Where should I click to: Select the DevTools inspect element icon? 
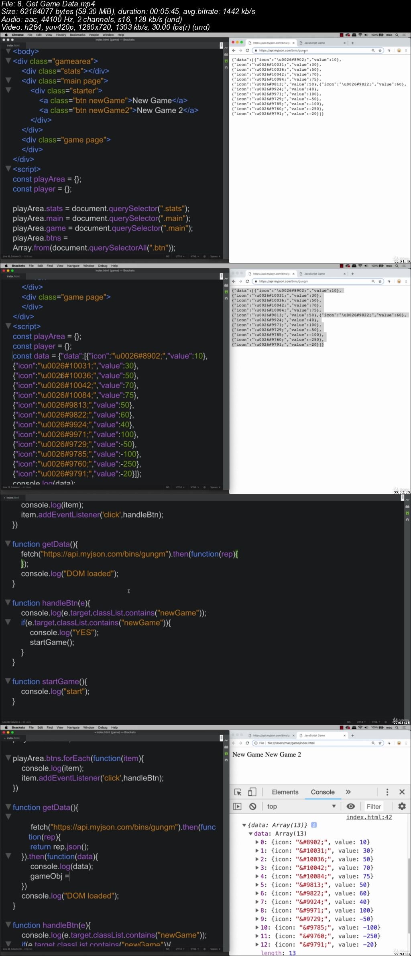coord(238,792)
